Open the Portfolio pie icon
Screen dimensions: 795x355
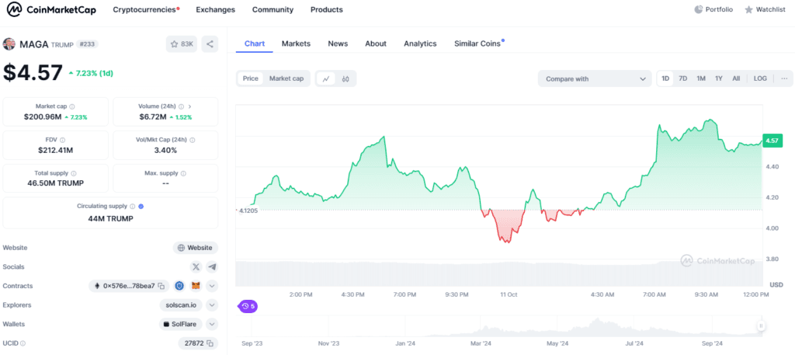pyautogui.click(x=698, y=9)
